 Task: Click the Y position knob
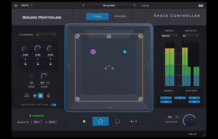[x=38, y=49]
